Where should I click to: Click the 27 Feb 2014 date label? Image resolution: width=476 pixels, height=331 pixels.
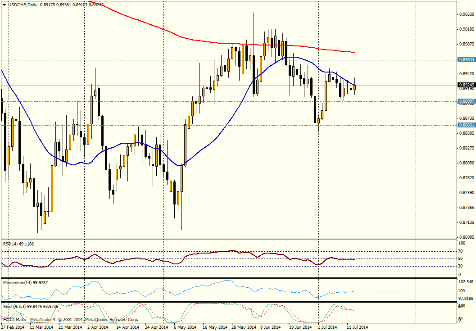coord(12,327)
